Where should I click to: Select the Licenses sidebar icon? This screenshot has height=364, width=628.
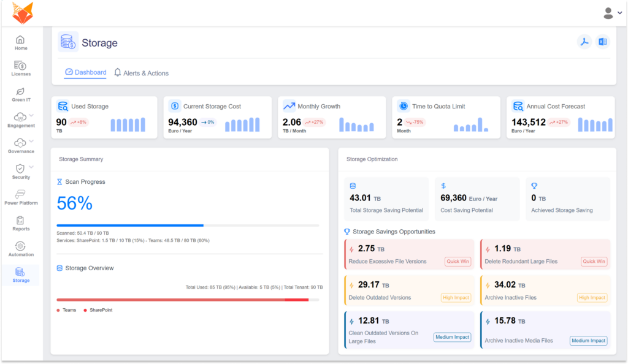(x=21, y=68)
